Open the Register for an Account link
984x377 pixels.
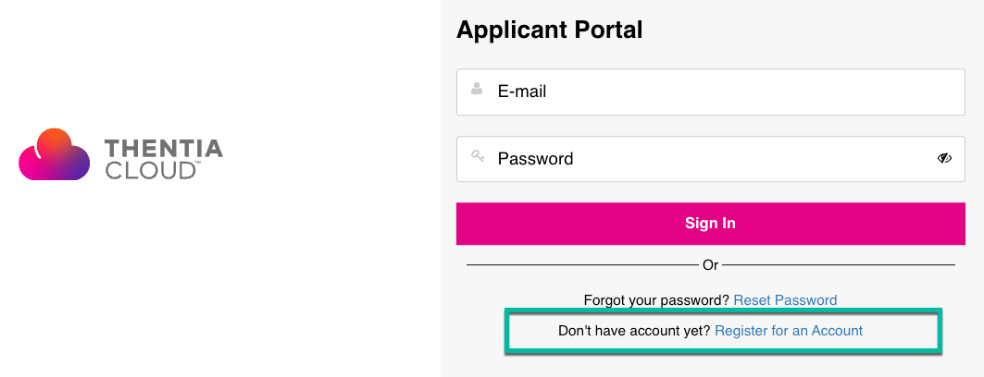pos(789,331)
